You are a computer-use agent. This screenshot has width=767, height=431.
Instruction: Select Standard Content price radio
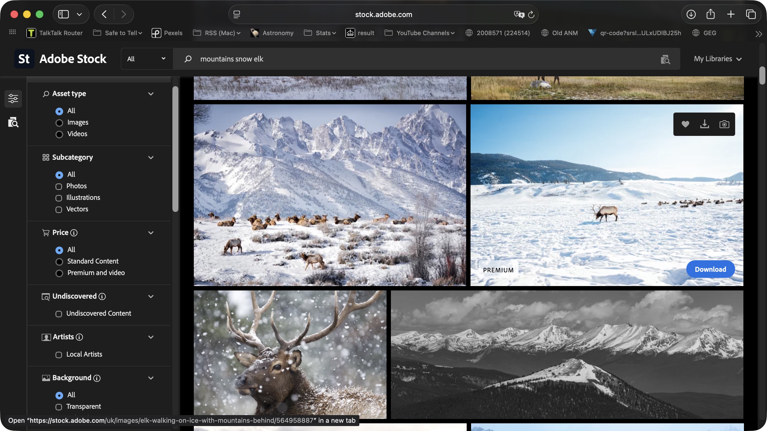(59, 262)
